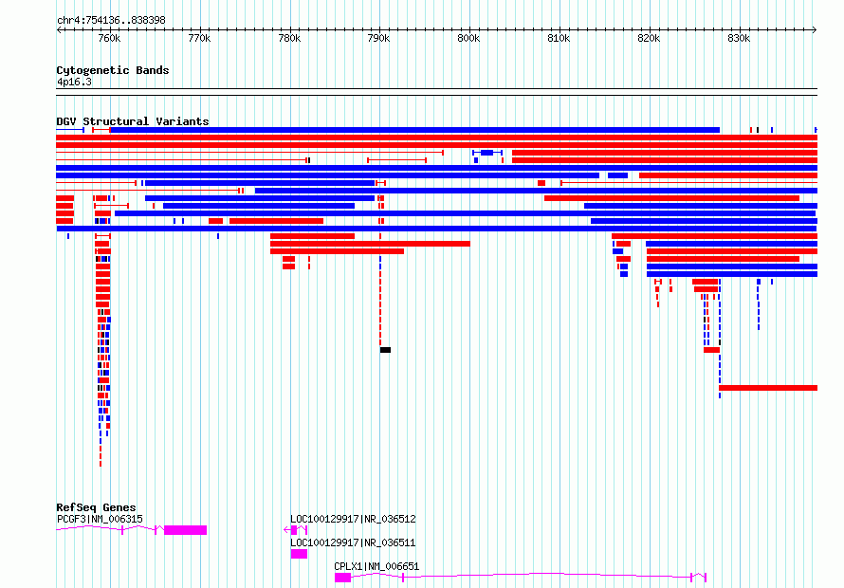The height and width of the screenshot is (588, 844).
Task: Select the Cytogenetic Bands track title
Action: point(113,70)
